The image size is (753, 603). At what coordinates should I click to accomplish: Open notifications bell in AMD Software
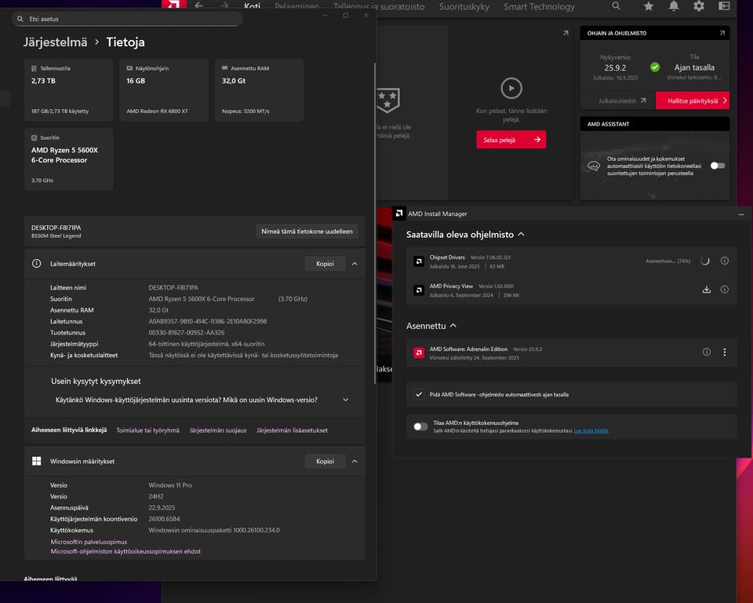click(x=674, y=5)
